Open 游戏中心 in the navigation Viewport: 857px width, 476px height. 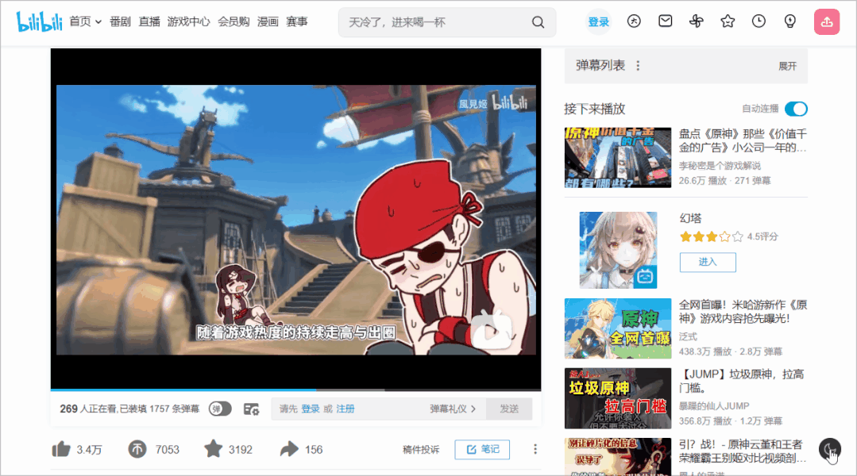tap(188, 22)
